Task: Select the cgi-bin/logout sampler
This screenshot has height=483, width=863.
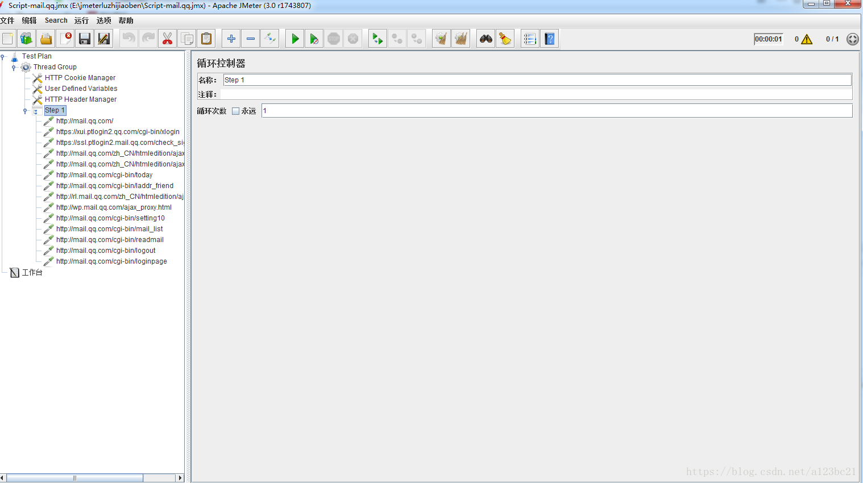Action: point(106,251)
